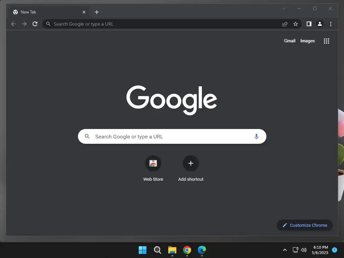Minimize the Chrome window
Image resolution: width=344 pixels, height=258 pixels.
pyautogui.click(x=299, y=8)
